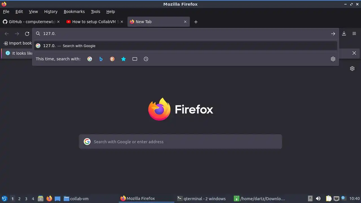Open new tab page personalize gear

[352, 69]
